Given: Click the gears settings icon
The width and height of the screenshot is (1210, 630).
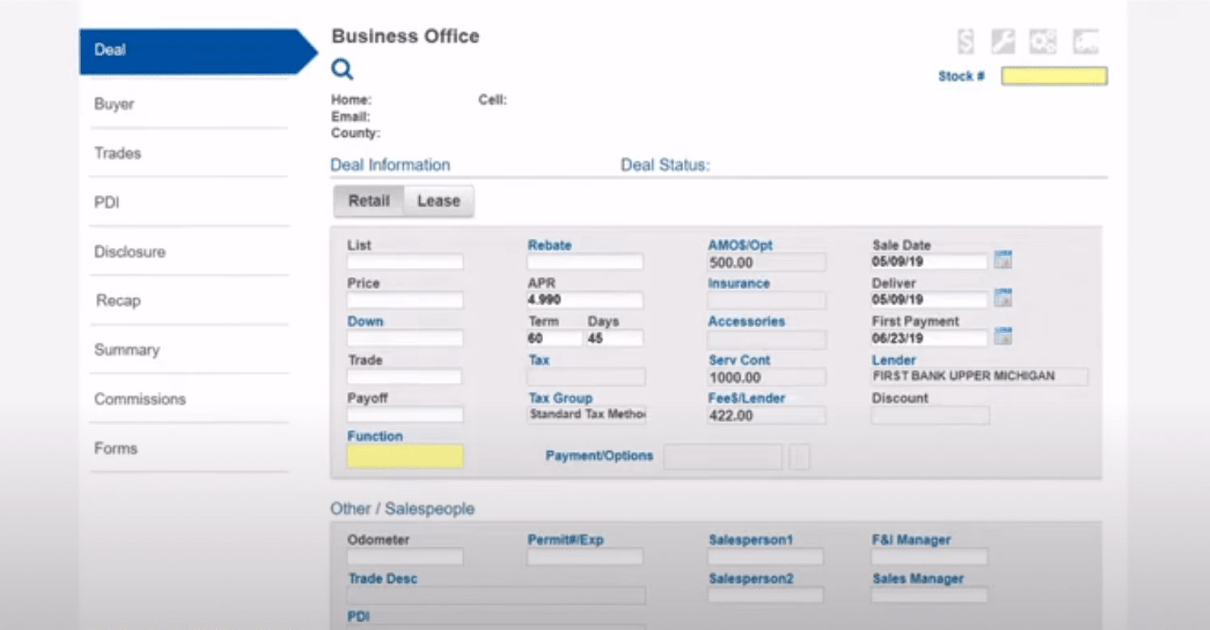Looking at the screenshot, I should click(1042, 41).
